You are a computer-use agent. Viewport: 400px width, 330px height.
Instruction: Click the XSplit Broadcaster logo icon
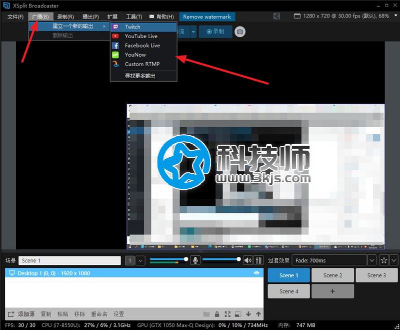(6, 6)
